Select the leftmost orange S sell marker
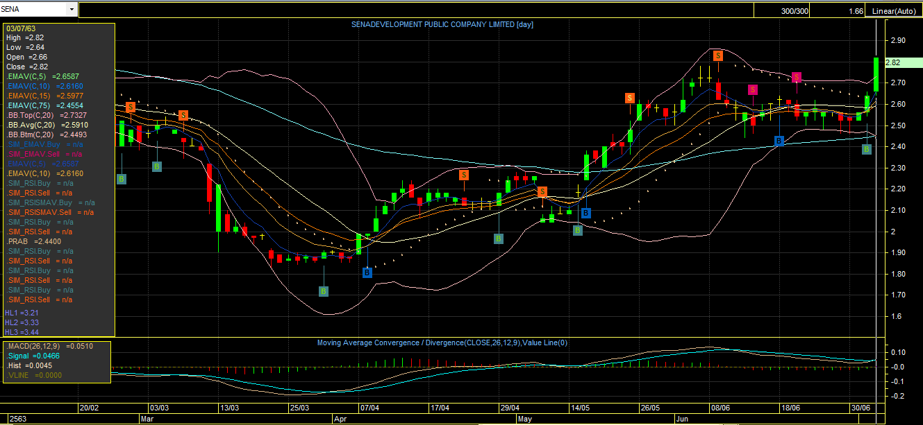 pyautogui.click(x=131, y=107)
